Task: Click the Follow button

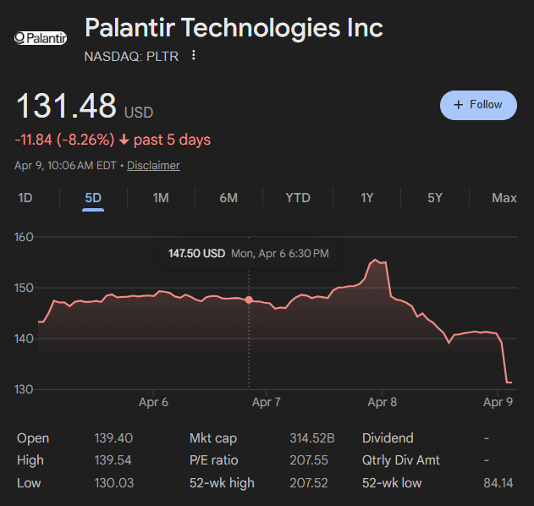Action: pos(478,105)
